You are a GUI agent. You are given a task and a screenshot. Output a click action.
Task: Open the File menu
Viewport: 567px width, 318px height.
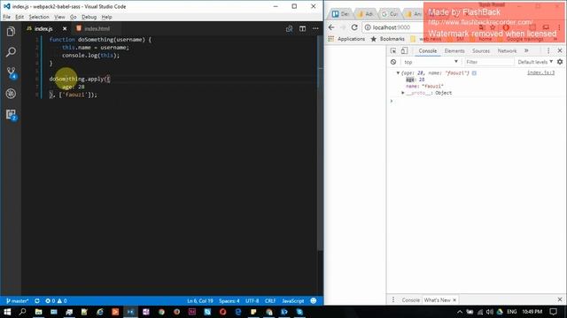pyautogui.click(x=7, y=17)
